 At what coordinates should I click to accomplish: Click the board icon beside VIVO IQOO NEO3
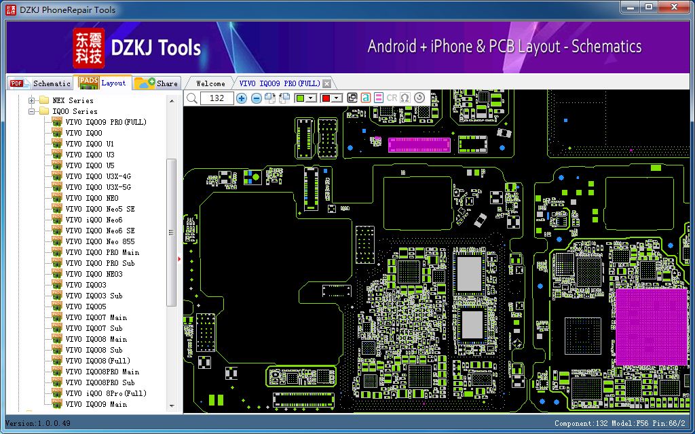point(57,274)
